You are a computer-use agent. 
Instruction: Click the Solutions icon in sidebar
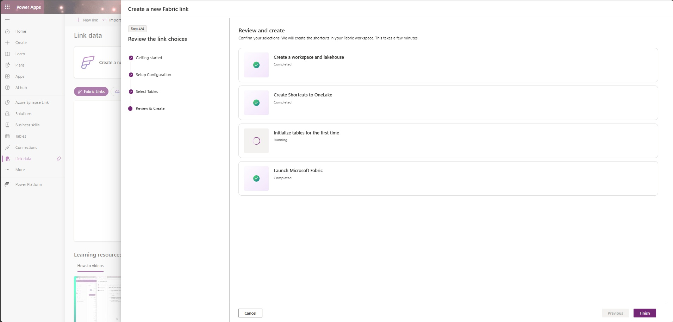point(7,114)
